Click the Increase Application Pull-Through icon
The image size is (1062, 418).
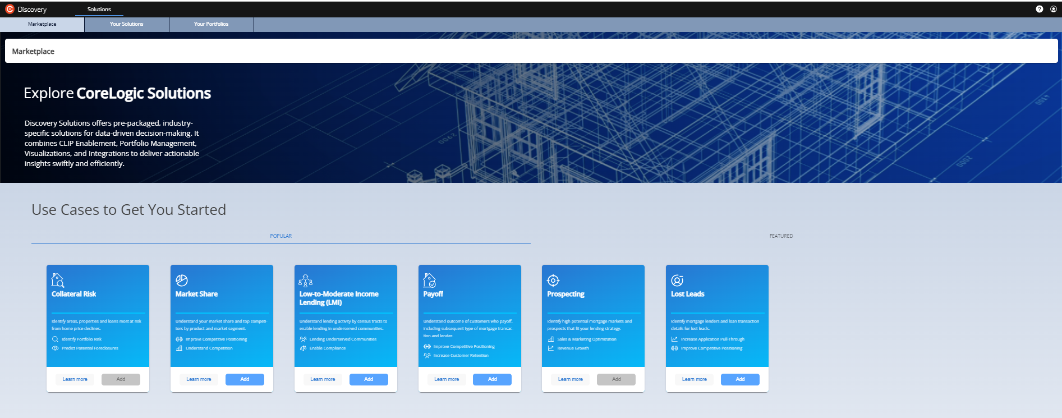click(x=674, y=339)
